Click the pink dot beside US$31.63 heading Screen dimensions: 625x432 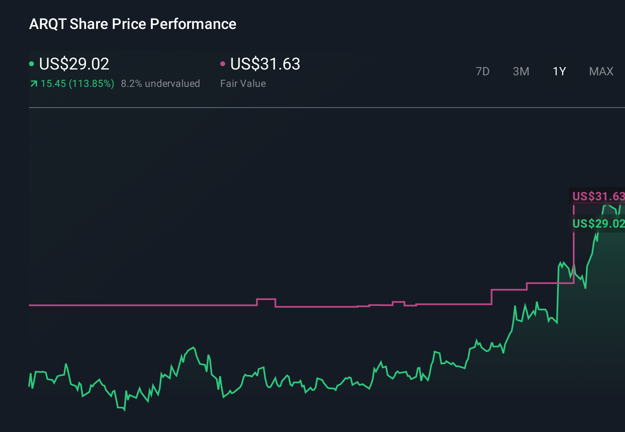[223, 64]
